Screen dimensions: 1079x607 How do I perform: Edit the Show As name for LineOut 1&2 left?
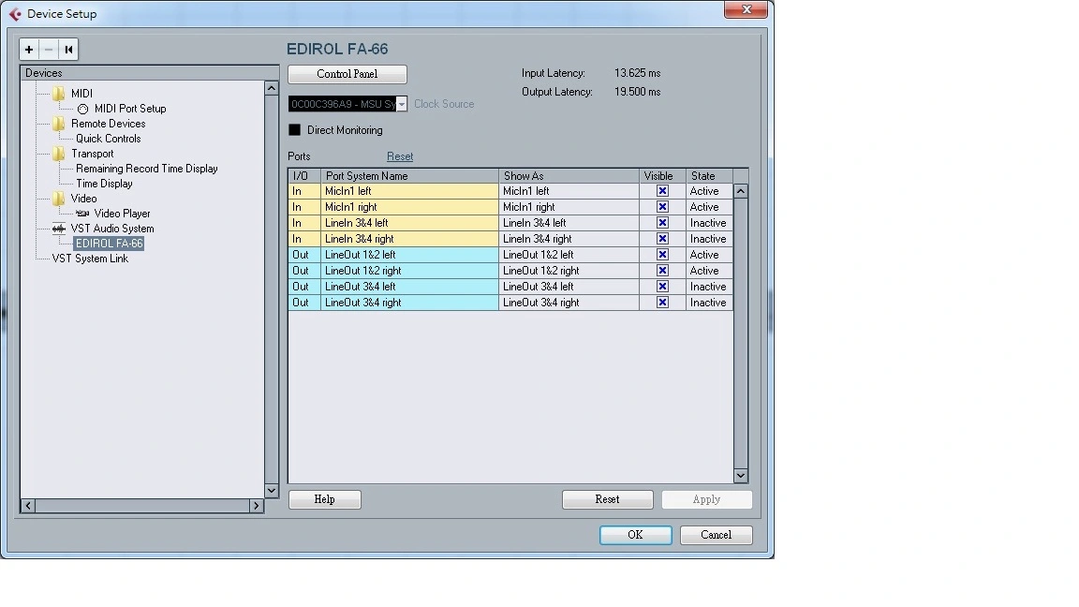(x=569, y=255)
